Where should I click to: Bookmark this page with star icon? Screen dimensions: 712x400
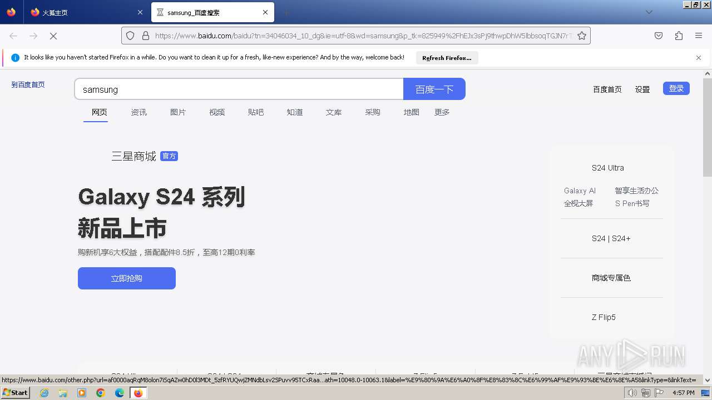pos(582,36)
